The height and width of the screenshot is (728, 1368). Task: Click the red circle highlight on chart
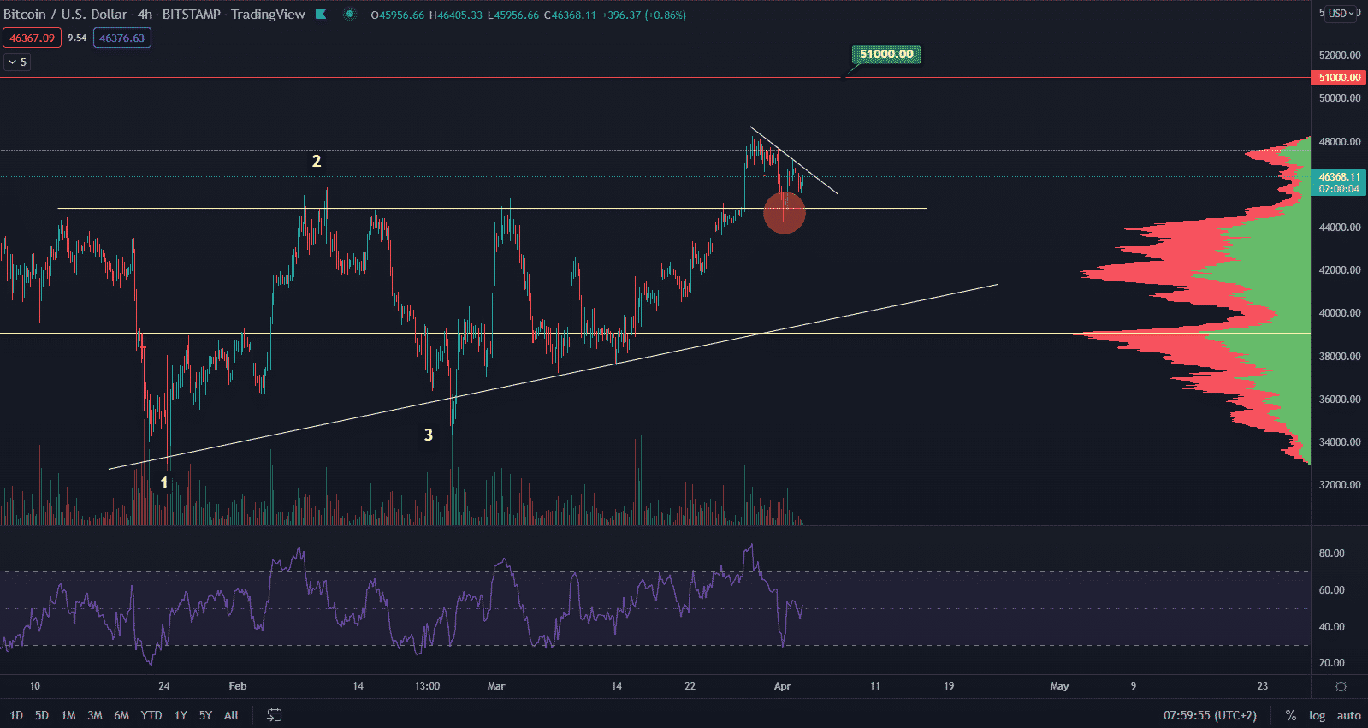click(784, 212)
